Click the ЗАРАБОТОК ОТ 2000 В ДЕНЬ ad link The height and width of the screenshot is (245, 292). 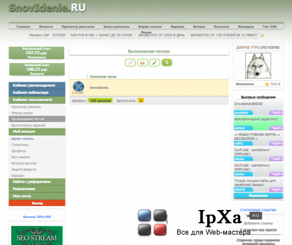click(162, 35)
